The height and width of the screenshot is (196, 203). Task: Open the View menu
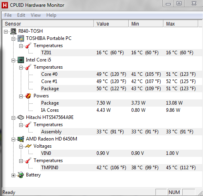click(36, 15)
